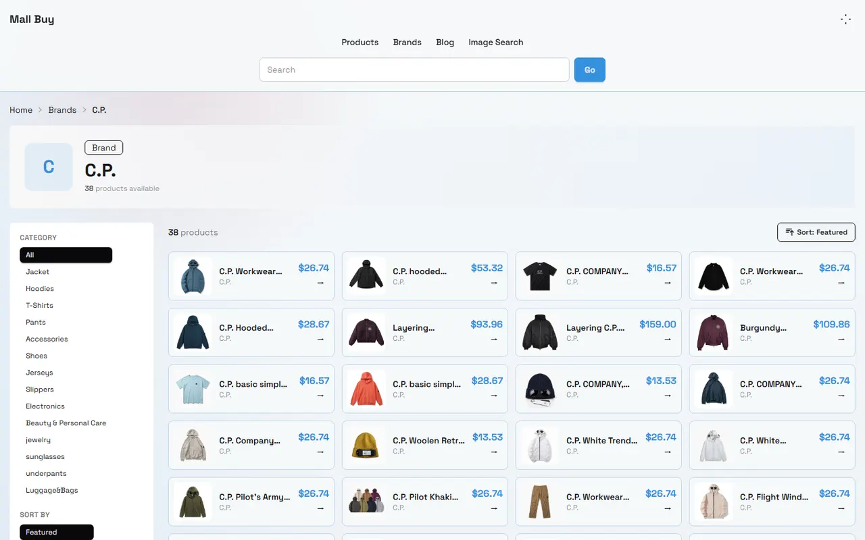Click the arrow on the $159.00 Layering card
The width and height of the screenshot is (865, 540).
coord(668,340)
